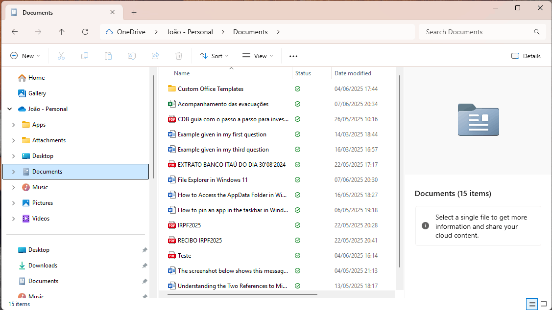Click the PDF icon of IRPF2025
552x310 pixels.
click(x=172, y=225)
